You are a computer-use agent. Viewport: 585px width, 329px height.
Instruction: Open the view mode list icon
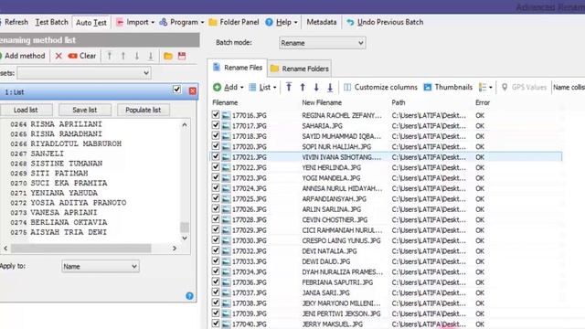pyautogui.click(x=483, y=88)
